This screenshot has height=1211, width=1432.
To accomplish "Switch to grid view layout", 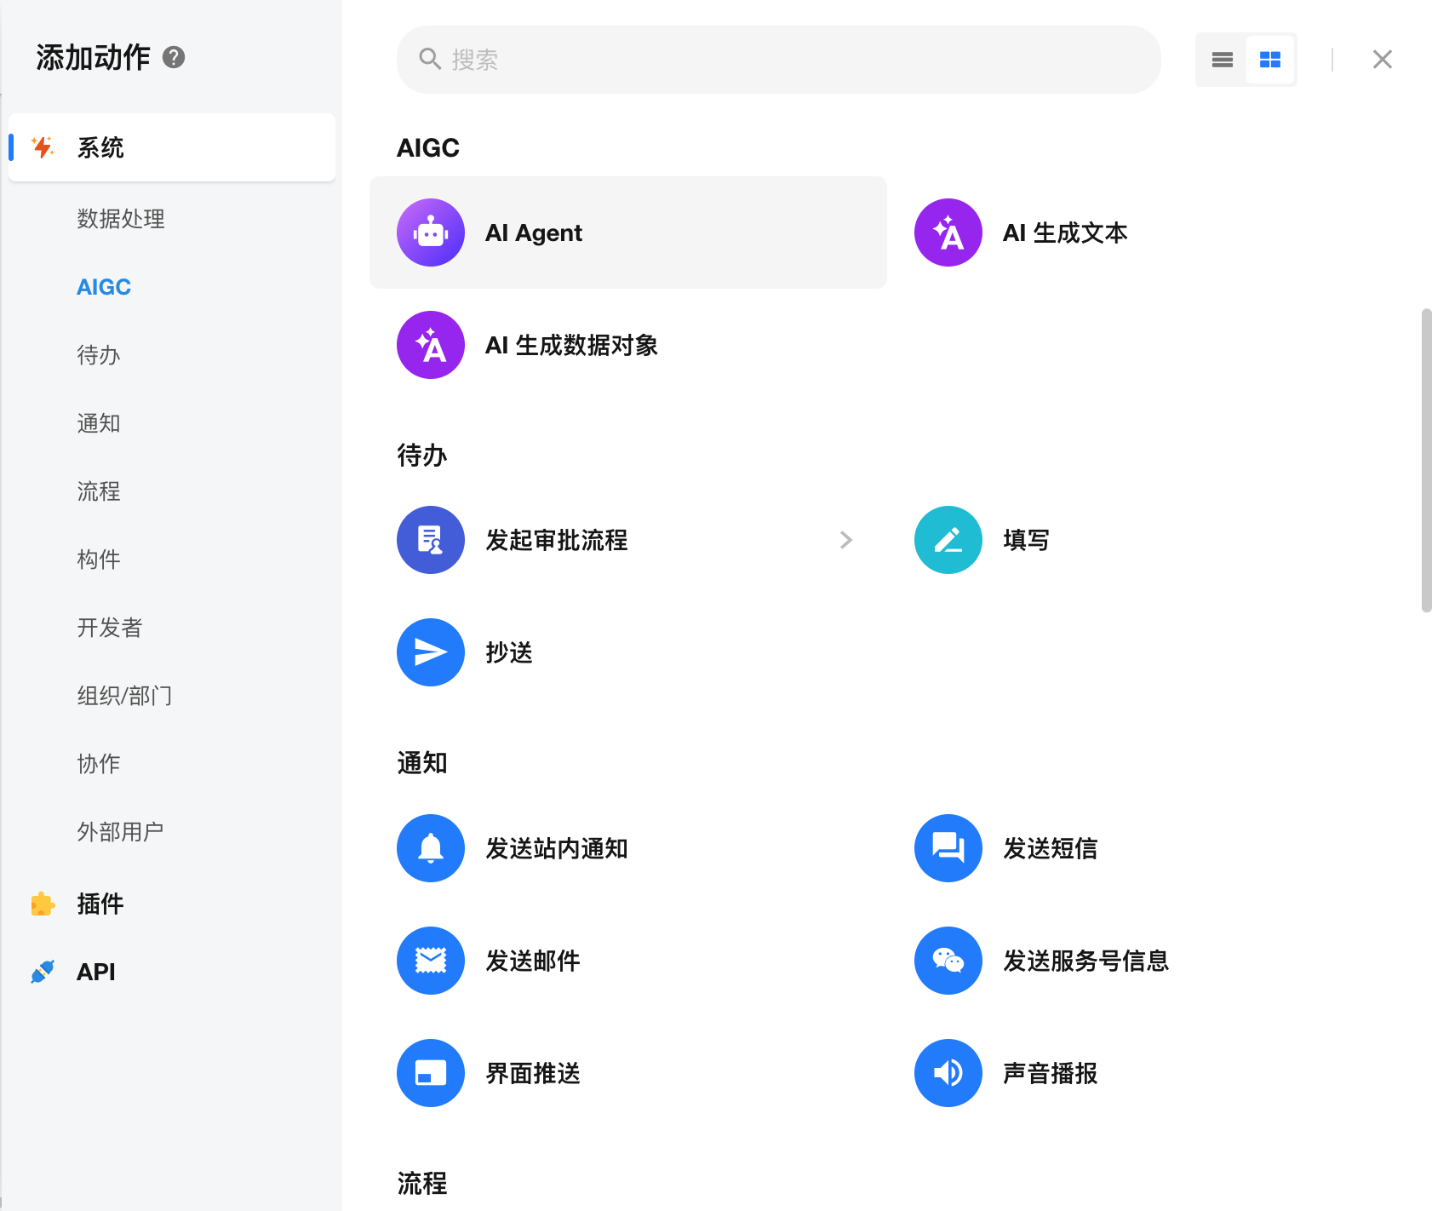I will point(1269,60).
